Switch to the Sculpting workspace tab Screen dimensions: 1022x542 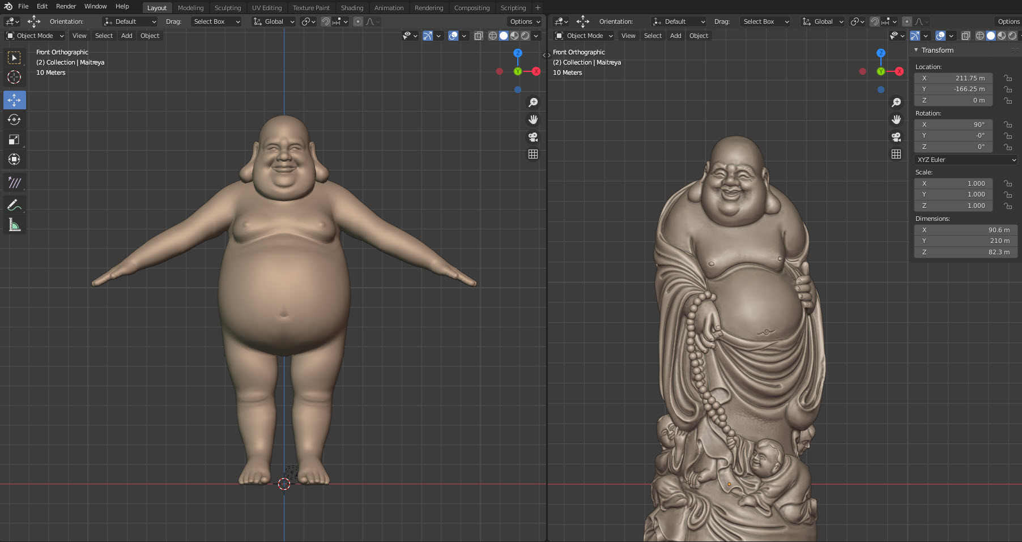point(228,8)
